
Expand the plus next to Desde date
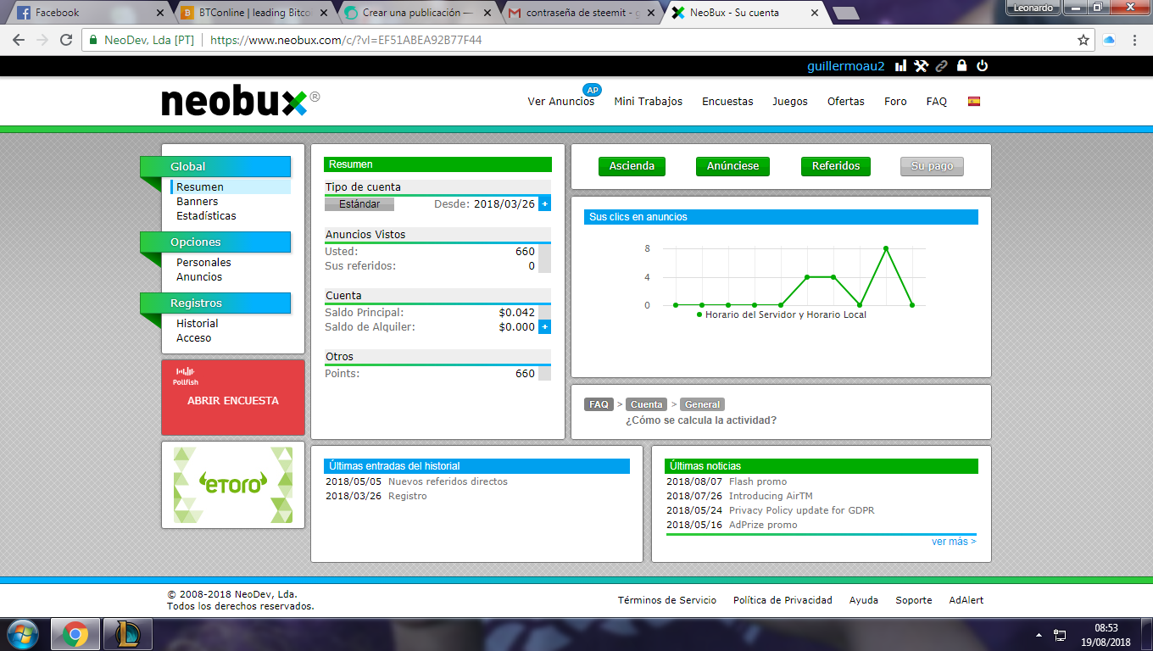(x=544, y=203)
